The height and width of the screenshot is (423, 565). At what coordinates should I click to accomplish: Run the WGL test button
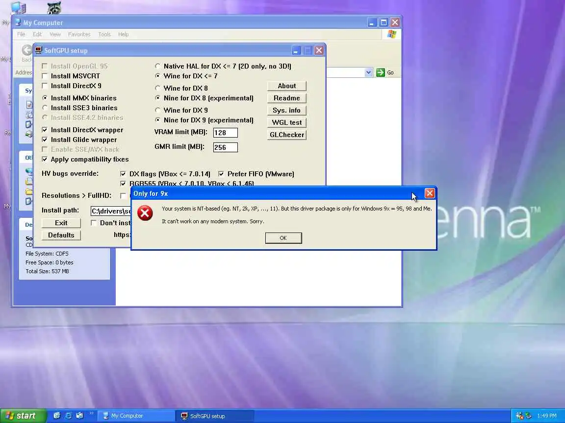[x=287, y=122]
